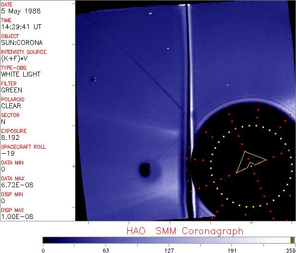Click the "SPACECRAFT ROLL" label

click(x=23, y=147)
